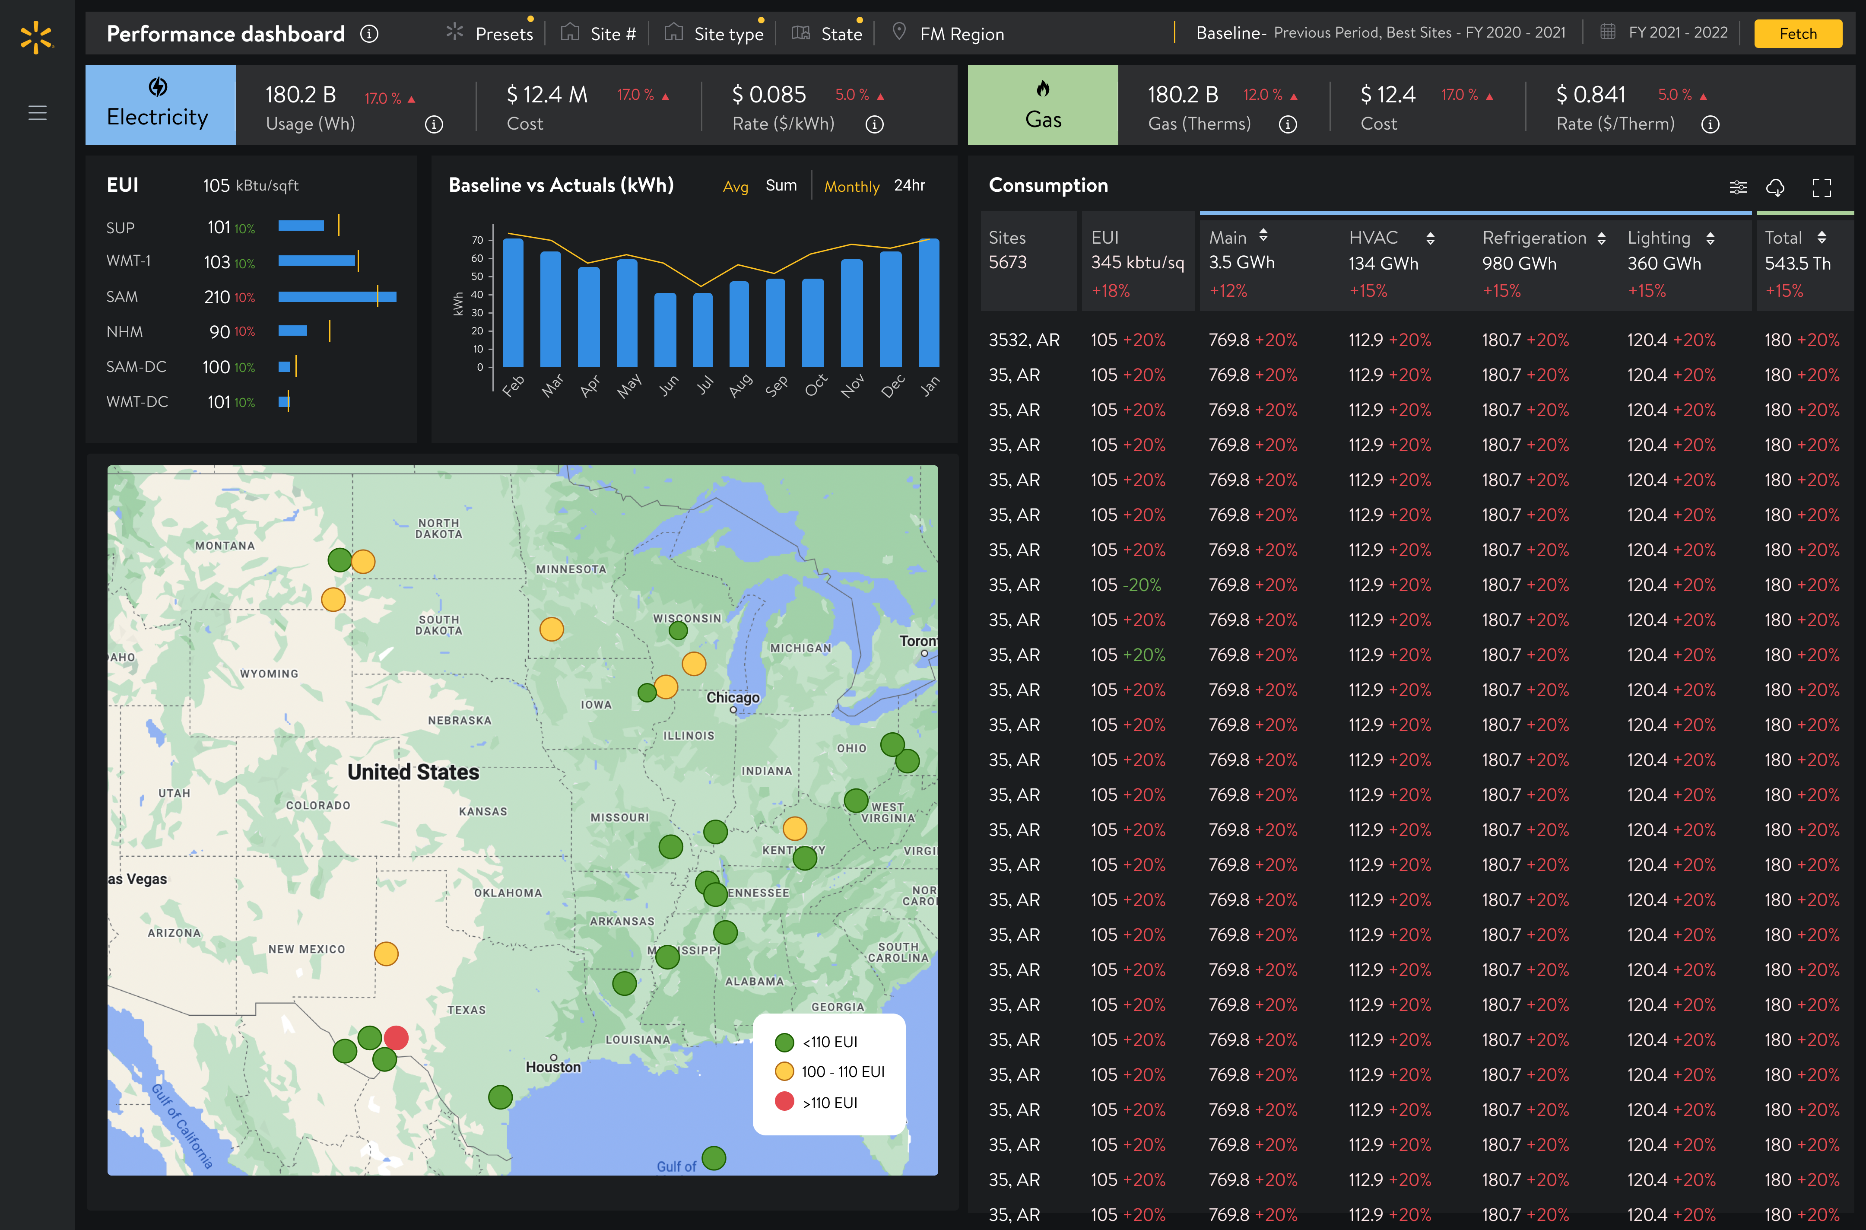Switch chart to 24hr view
The height and width of the screenshot is (1230, 1866).
pyautogui.click(x=910, y=185)
